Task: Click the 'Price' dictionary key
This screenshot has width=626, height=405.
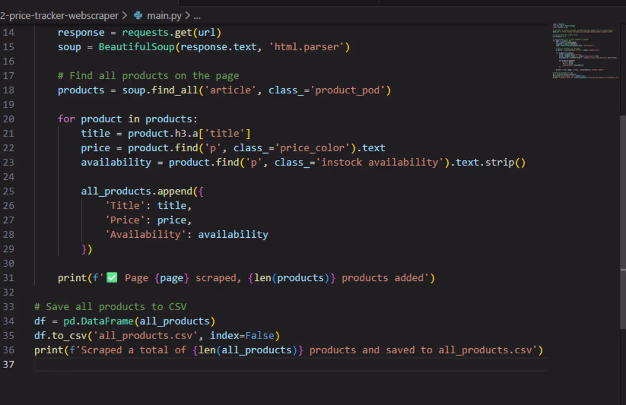Action: click(x=125, y=220)
